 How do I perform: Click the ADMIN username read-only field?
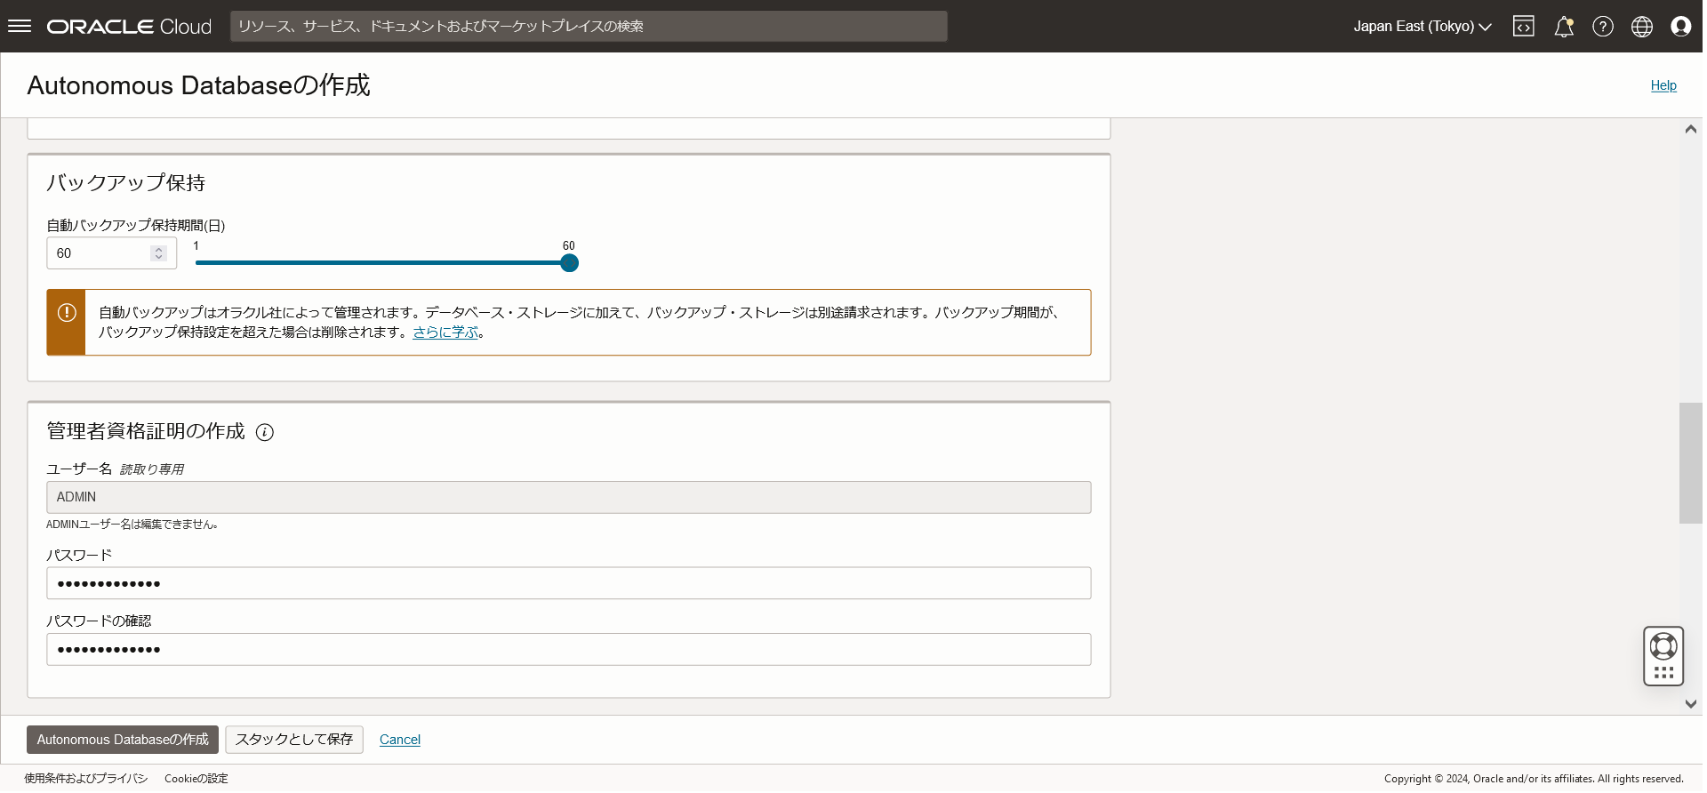pyautogui.click(x=569, y=497)
